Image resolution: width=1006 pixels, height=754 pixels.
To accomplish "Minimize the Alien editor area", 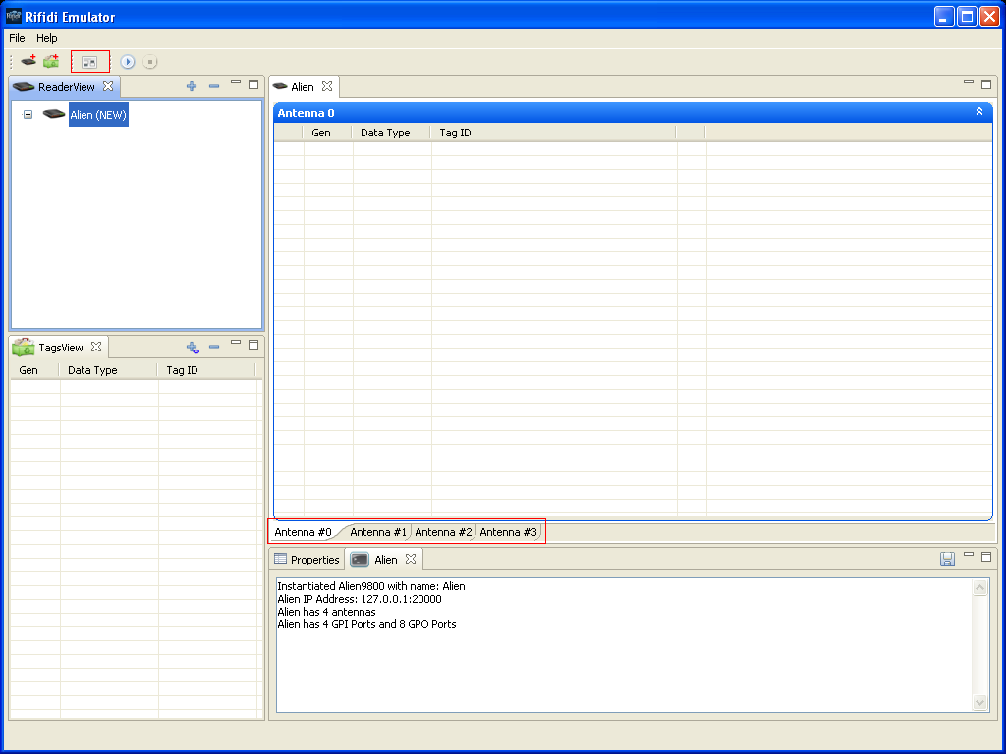I will 969,82.
